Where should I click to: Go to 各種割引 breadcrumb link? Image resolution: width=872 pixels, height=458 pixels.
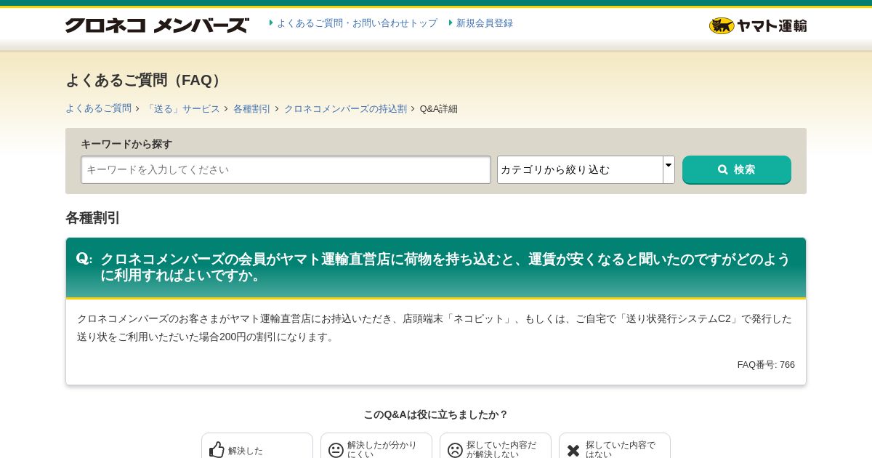251,108
